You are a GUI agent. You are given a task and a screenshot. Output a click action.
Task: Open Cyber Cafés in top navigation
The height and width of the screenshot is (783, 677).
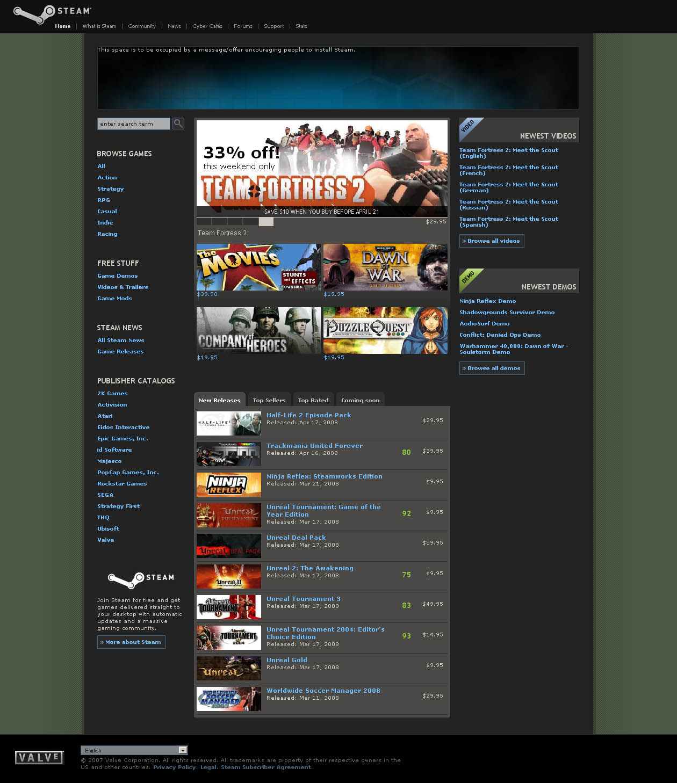207,26
